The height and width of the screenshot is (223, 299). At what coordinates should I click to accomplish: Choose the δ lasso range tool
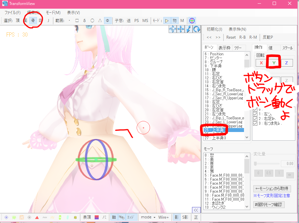[x=84, y=21]
